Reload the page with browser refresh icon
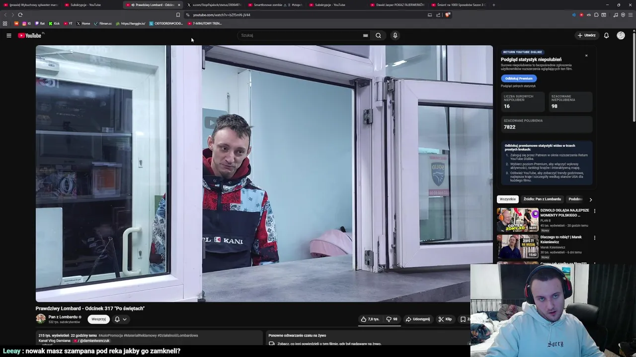This screenshot has height=357, width=636. click(x=20, y=15)
